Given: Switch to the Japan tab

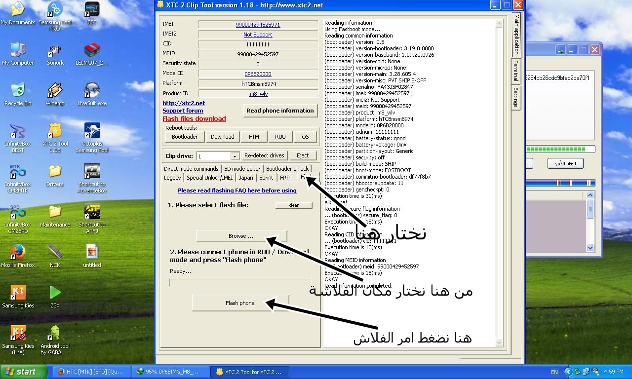Looking at the screenshot, I should coord(246,178).
